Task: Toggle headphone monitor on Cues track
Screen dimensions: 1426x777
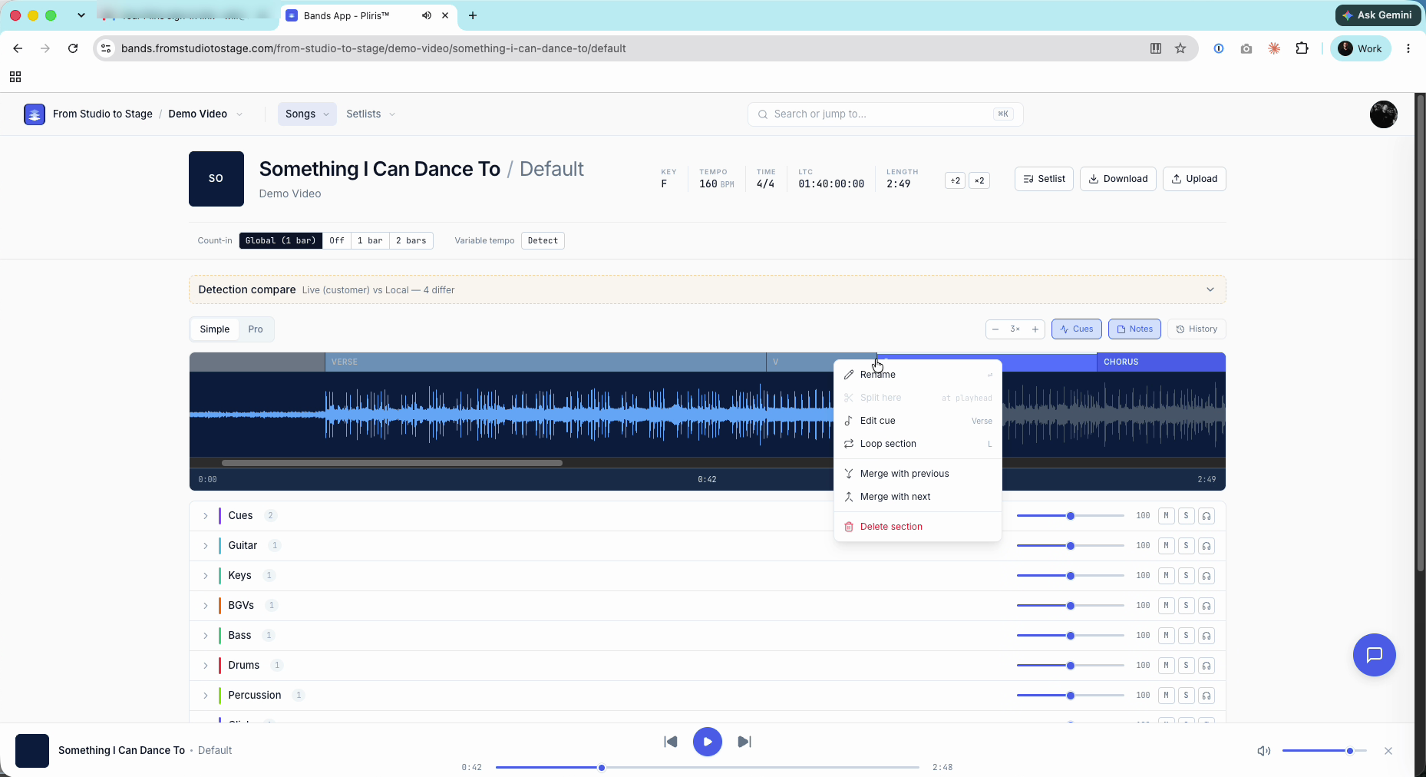Action: [1206, 516]
